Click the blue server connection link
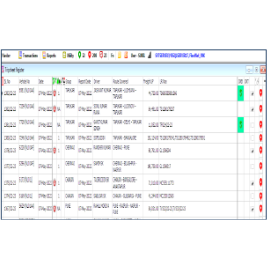268x268 pixels. 180,55
